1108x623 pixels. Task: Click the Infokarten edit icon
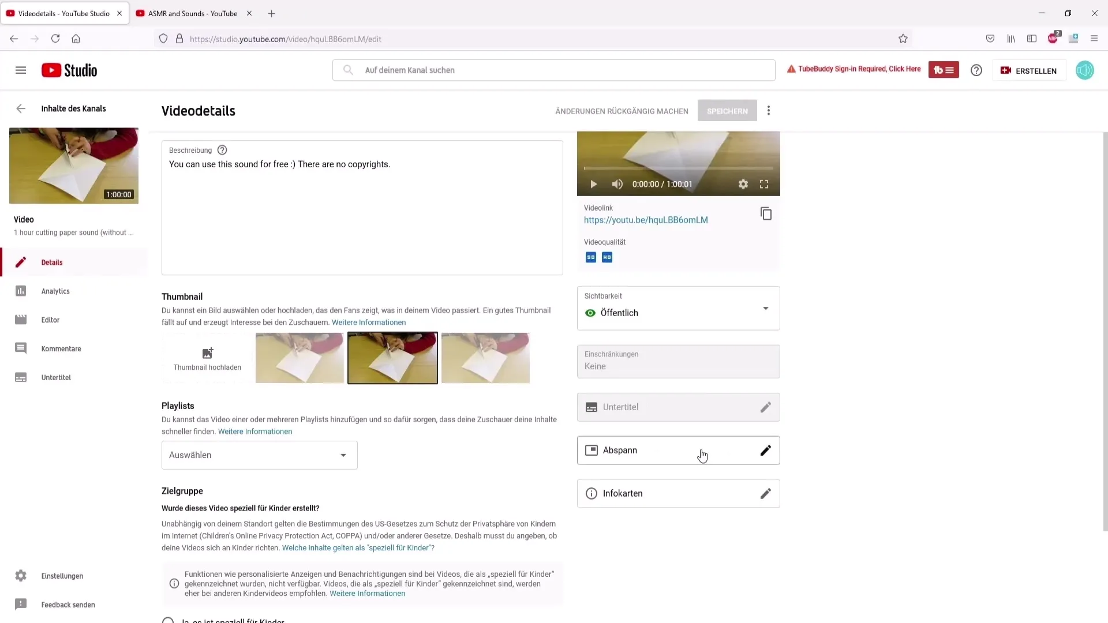[x=767, y=493]
